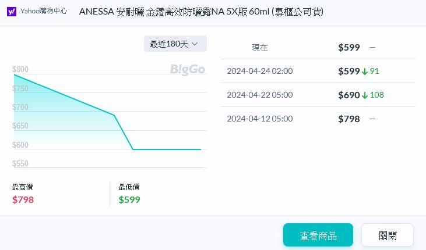Click the flat $599 segment of chart line

click(168, 149)
